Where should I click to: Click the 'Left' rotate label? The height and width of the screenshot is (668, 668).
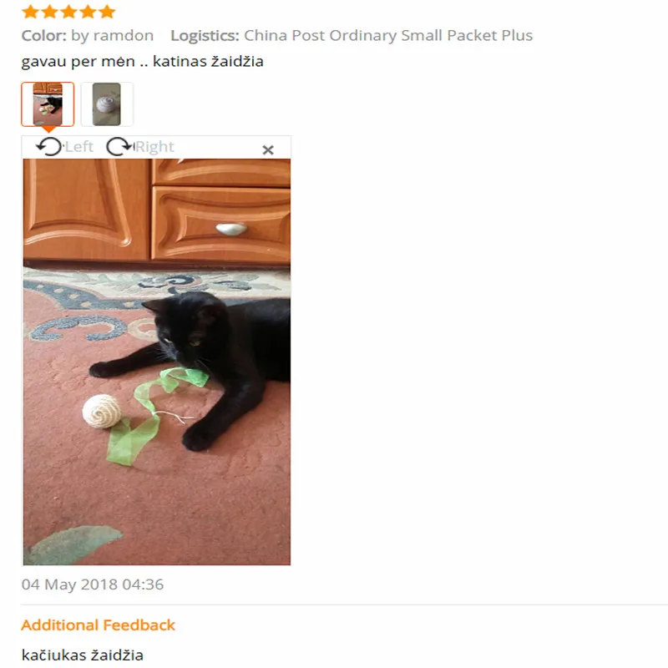(78, 147)
